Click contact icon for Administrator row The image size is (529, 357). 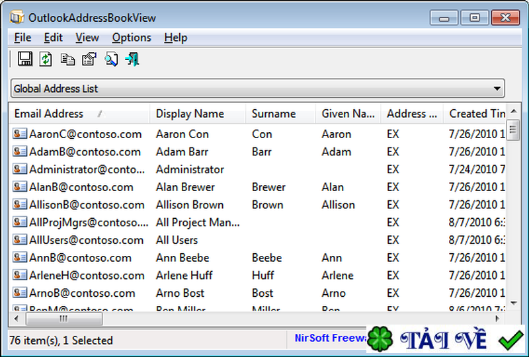pyautogui.click(x=20, y=169)
